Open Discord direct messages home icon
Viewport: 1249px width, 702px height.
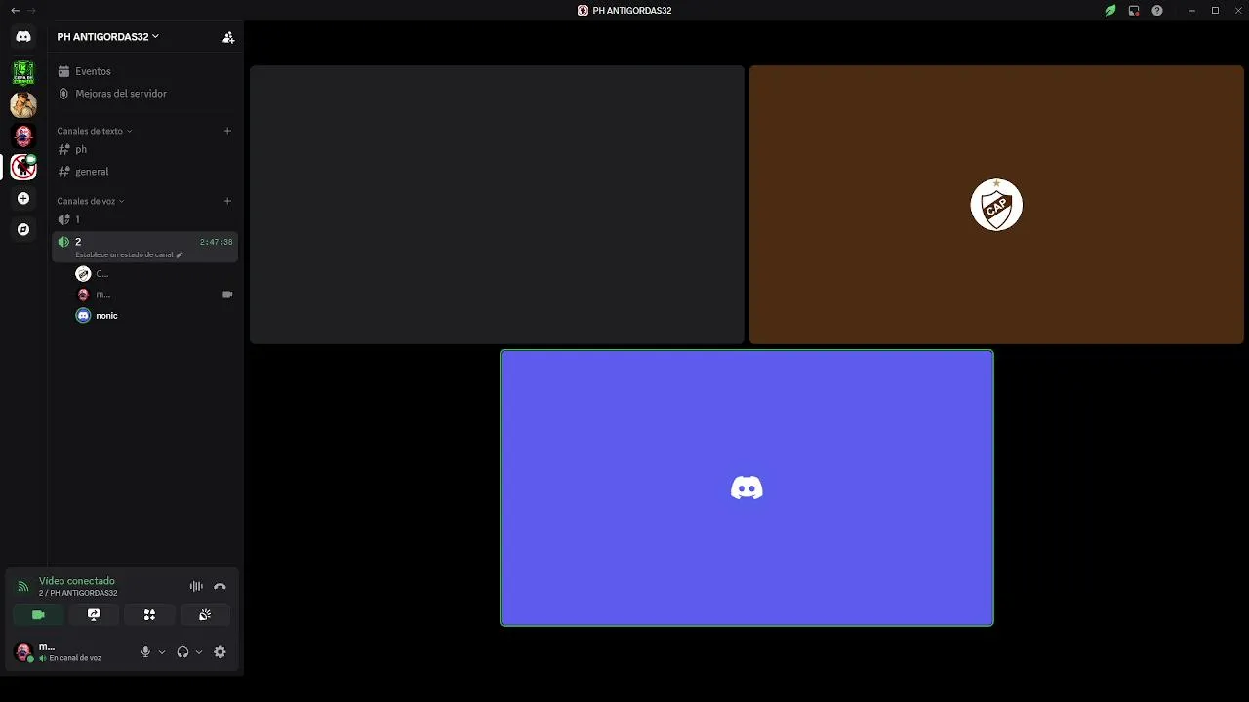(23, 37)
